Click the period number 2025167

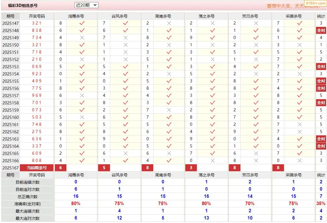[11, 168]
